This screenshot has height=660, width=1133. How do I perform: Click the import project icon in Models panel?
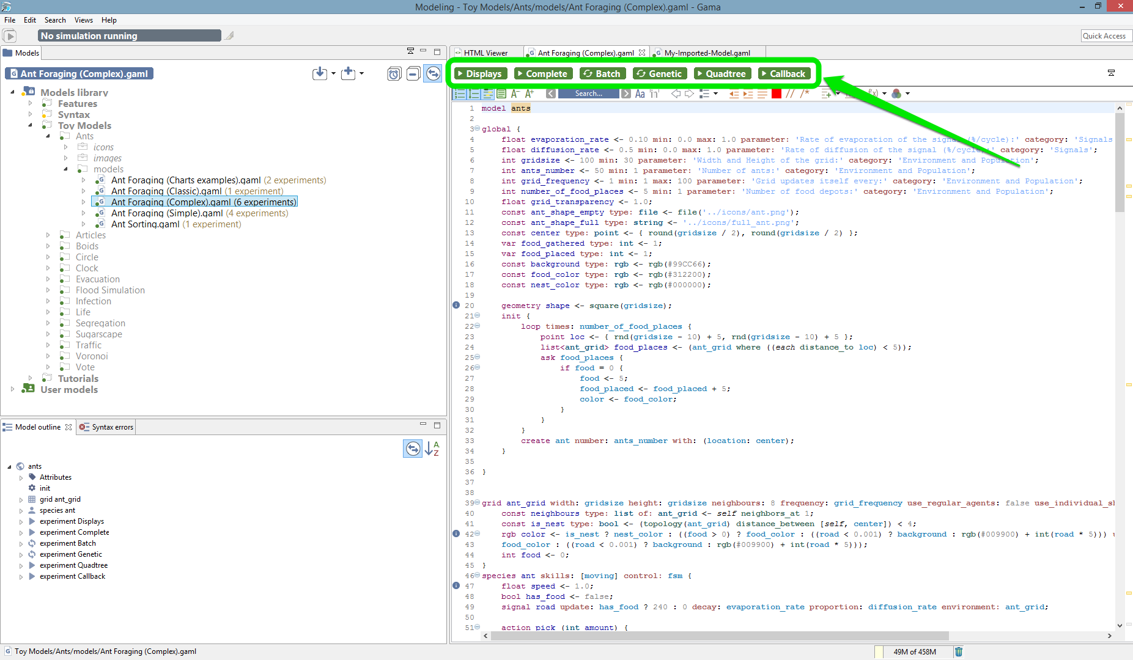[320, 73]
